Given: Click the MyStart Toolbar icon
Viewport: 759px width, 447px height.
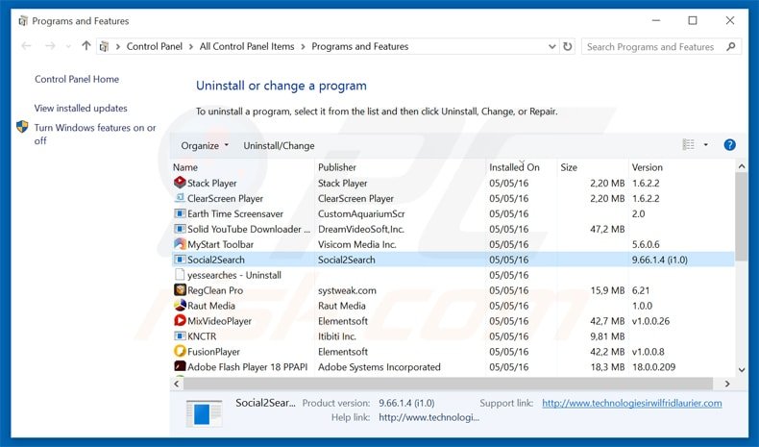Looking at the screenshot, I should (x=180, y=244).
